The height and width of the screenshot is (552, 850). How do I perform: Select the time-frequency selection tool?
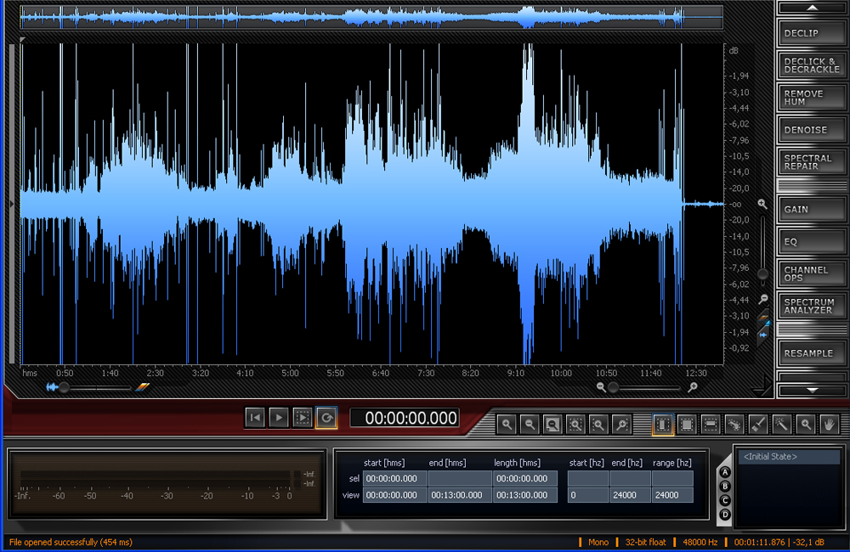pyautogui.click(x=687, y=424)
